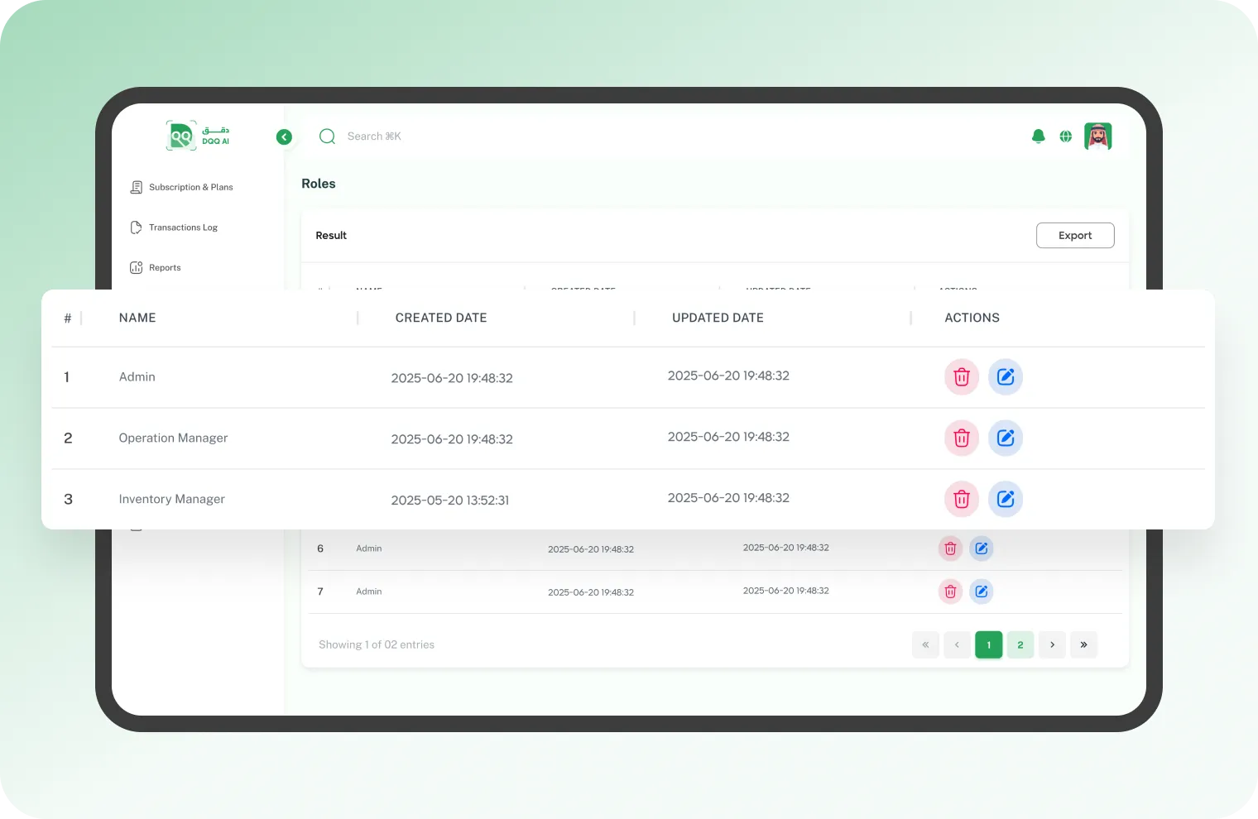Viewport: 1258px width, 819px height.
Task: Open the Reports section
Action: point(165,267)
